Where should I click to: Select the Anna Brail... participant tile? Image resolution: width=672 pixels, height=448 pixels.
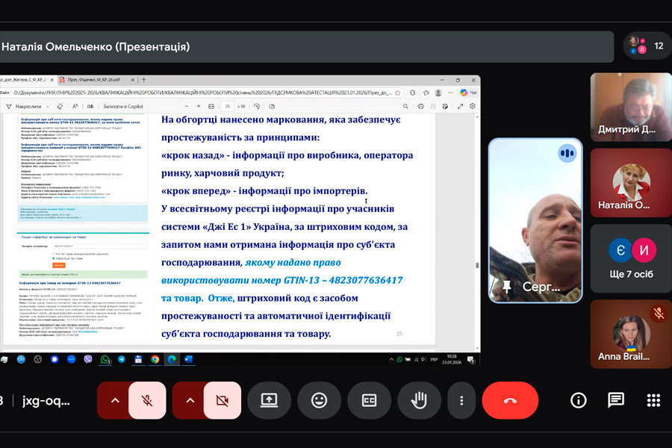pos(631,335)
